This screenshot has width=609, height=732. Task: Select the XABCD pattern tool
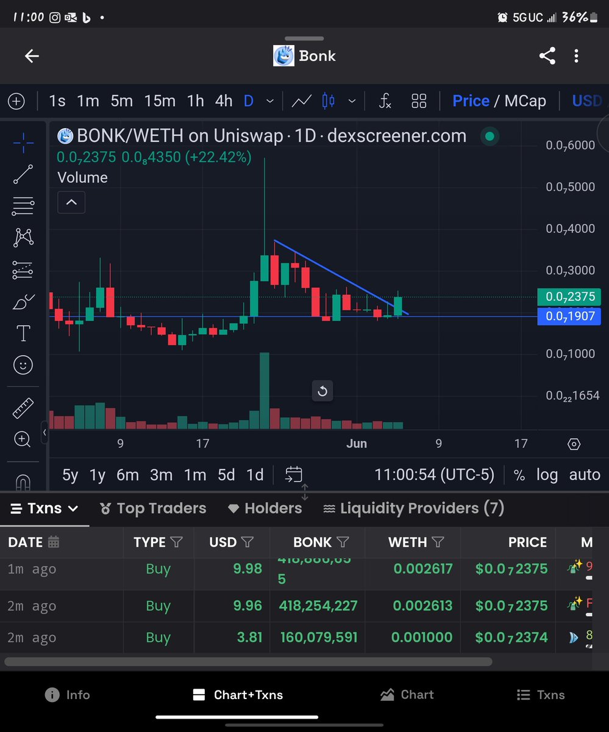[x=23, y=237]
